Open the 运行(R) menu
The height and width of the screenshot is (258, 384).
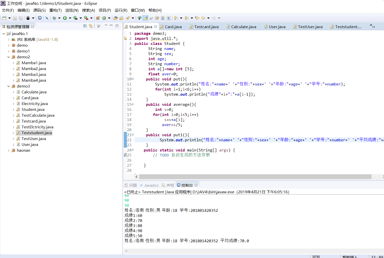point(121,10)
